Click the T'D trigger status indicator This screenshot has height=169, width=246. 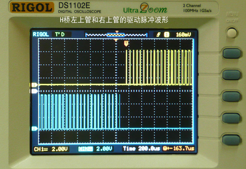click(x=60, y=35)
